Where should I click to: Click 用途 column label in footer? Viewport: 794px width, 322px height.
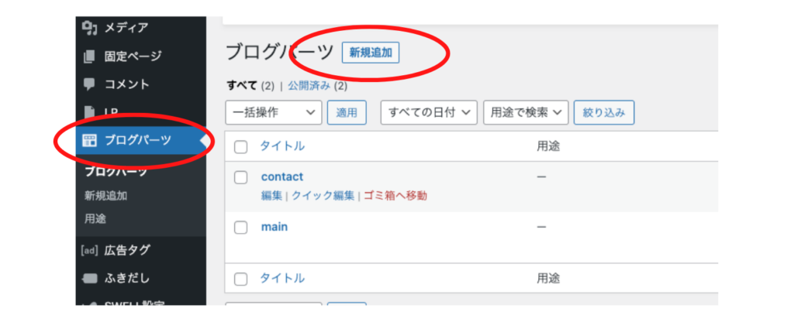(548, 278)
